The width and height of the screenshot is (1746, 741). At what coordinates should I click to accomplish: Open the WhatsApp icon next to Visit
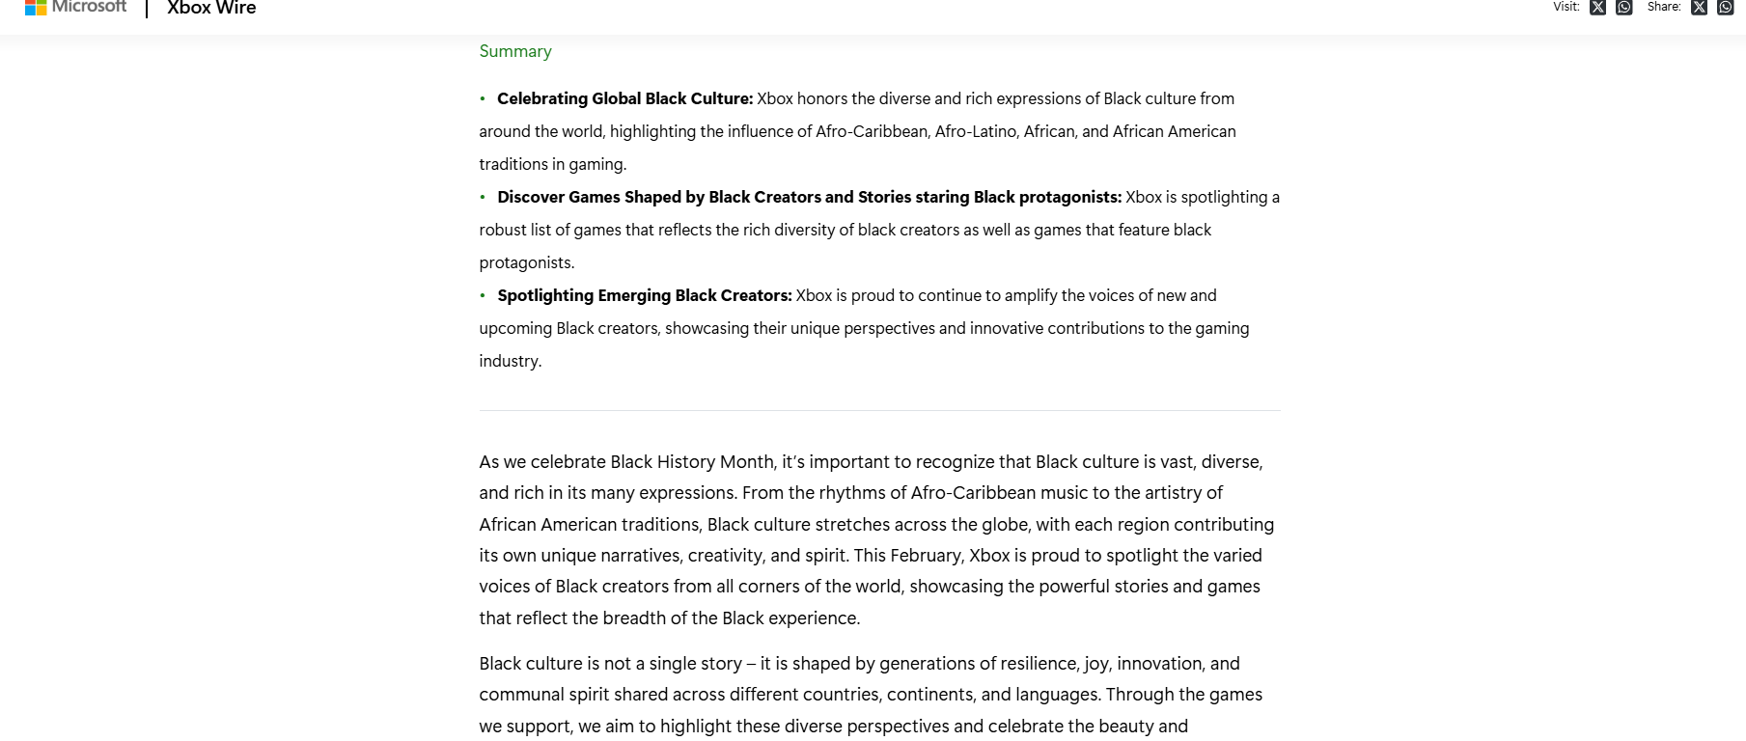pos(1624,8)
